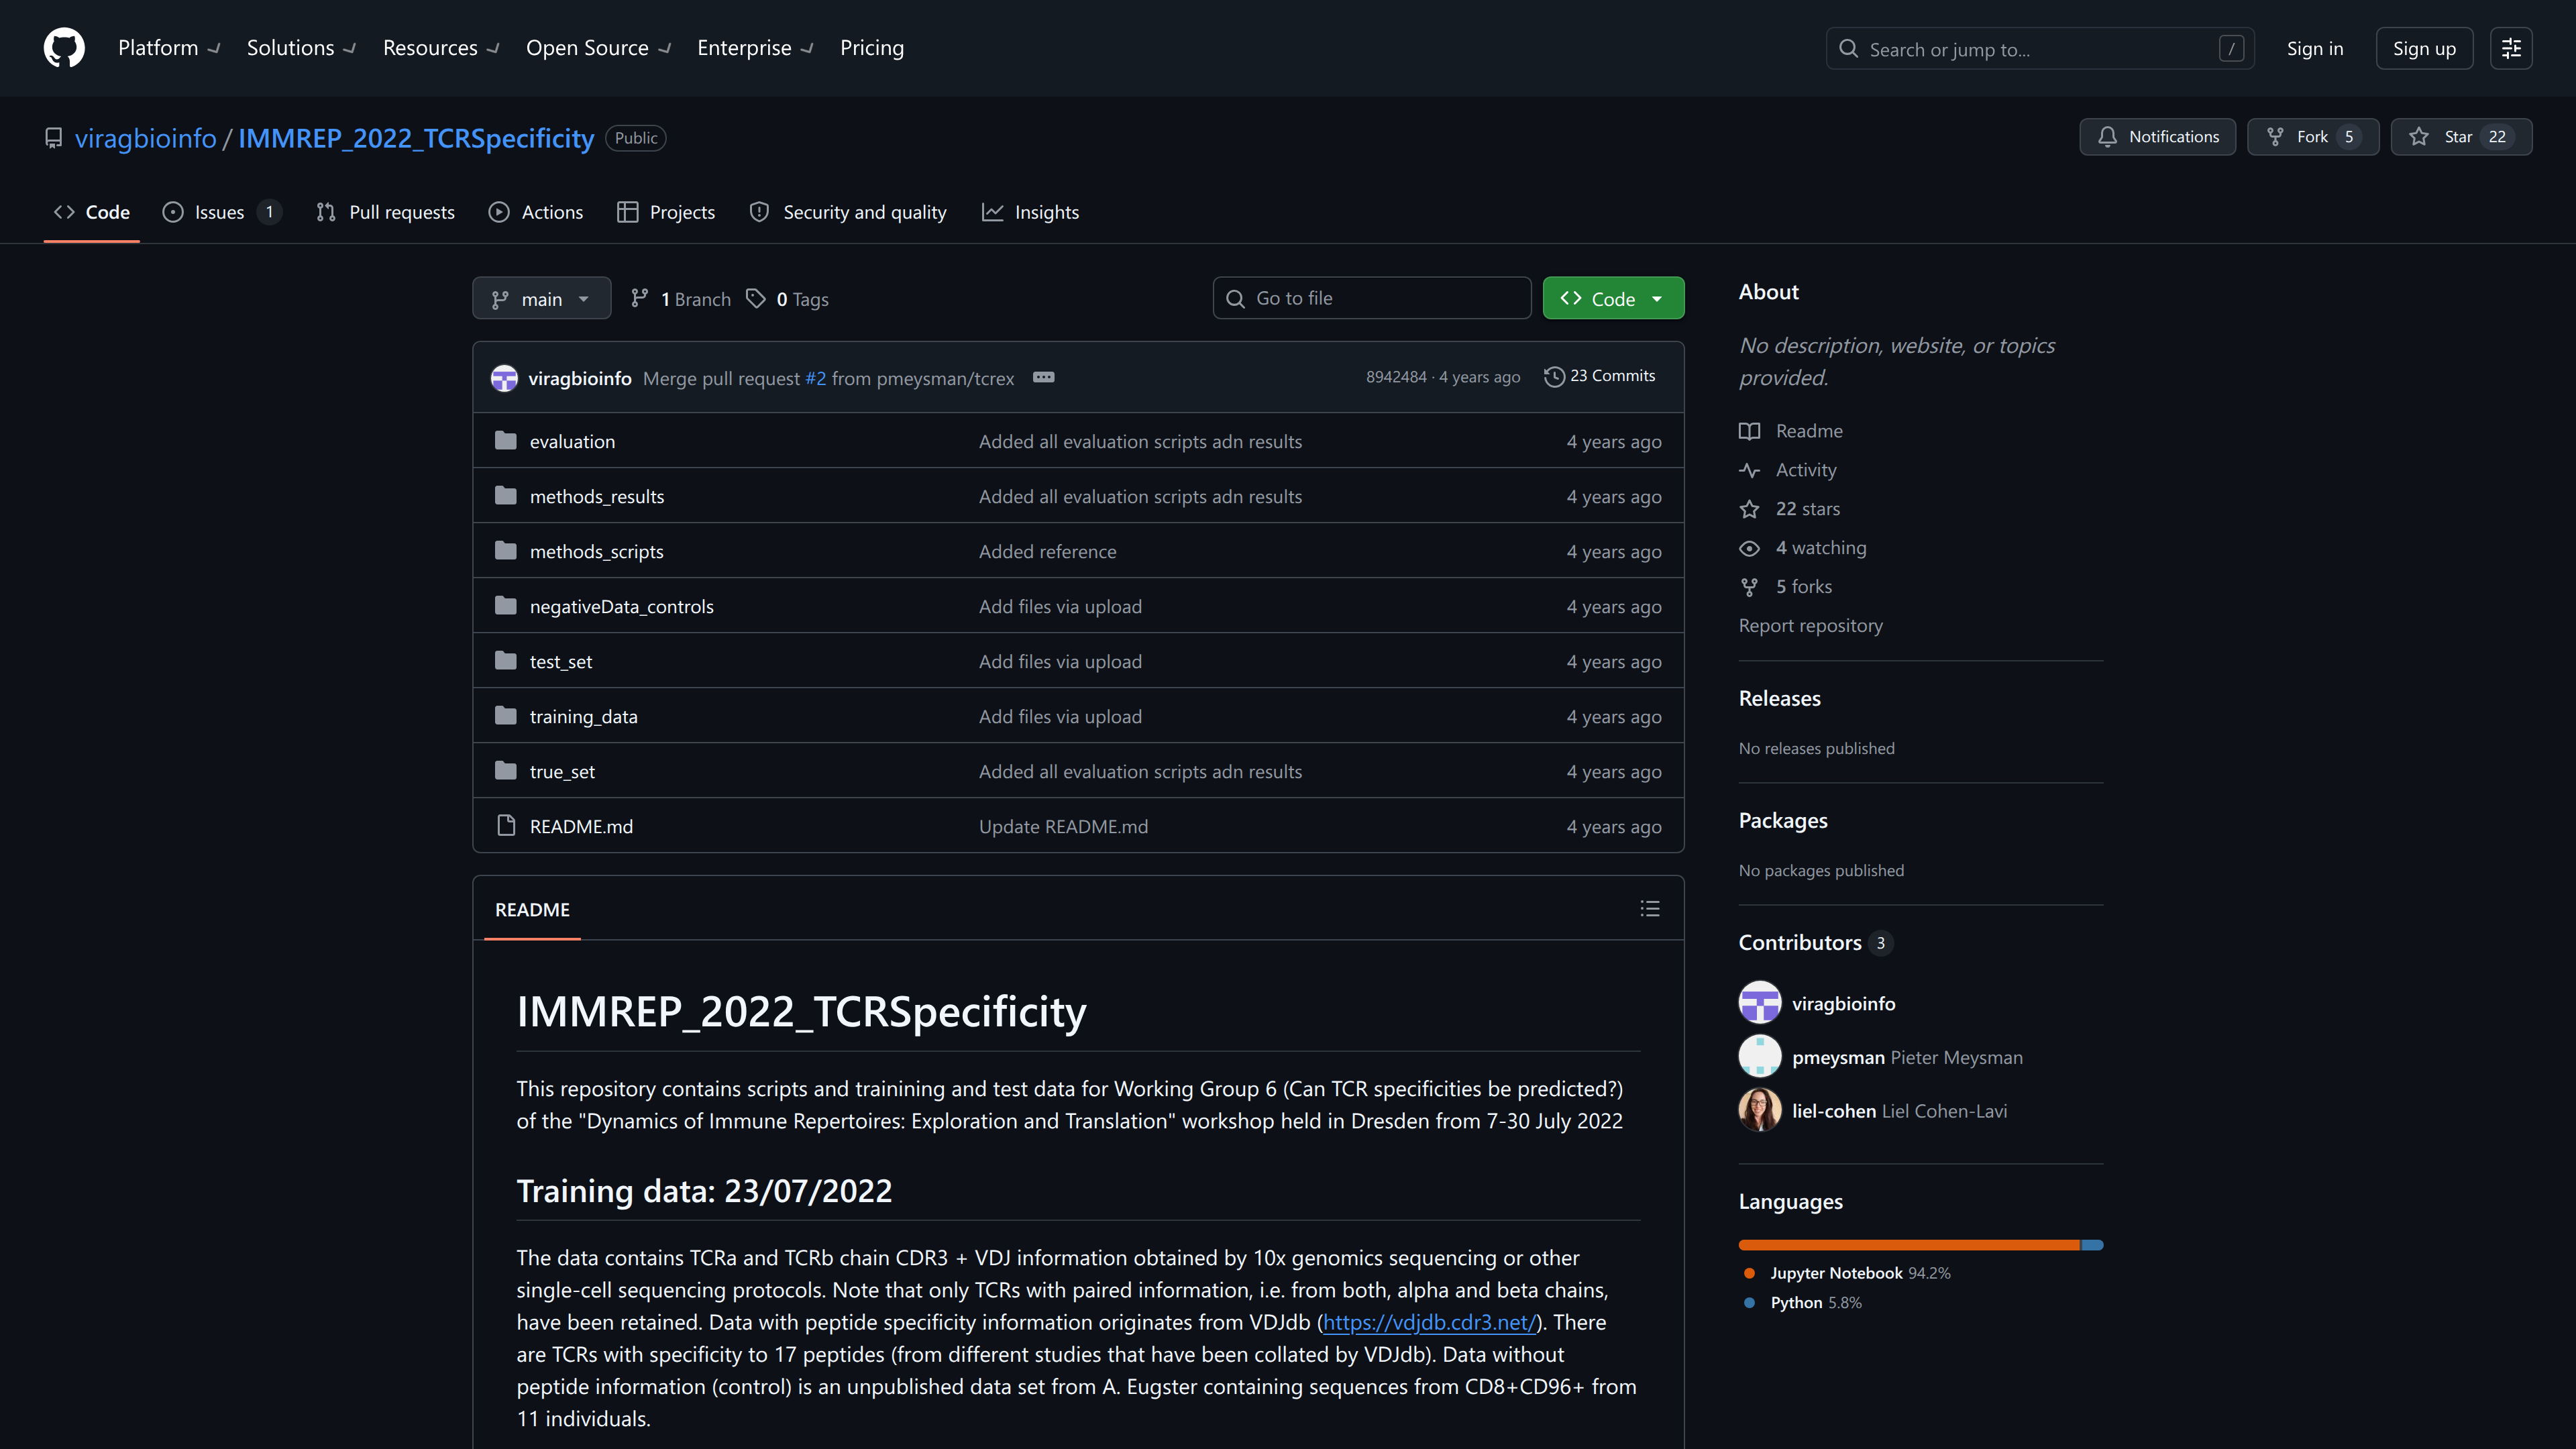This screenshot has height=1449, width=2576.
Task: Click the commits history clock icon
Action: 1554,377
